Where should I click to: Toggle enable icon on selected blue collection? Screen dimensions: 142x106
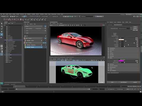click(45, 47)
